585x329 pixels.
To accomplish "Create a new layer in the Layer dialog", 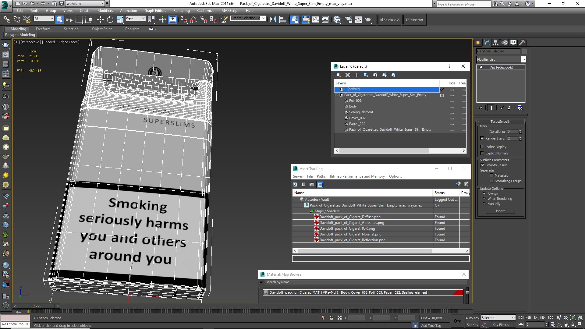I will point(338,75).
